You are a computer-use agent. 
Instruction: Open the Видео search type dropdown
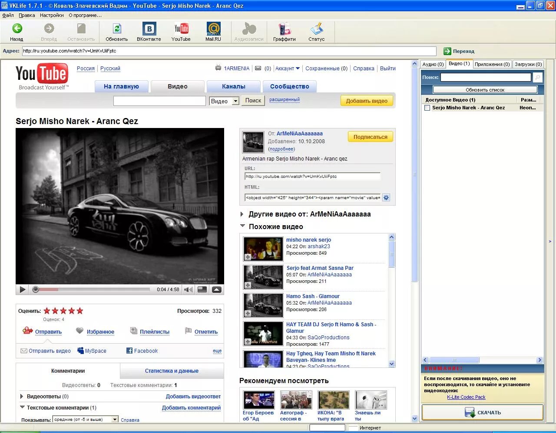point(235,101)
